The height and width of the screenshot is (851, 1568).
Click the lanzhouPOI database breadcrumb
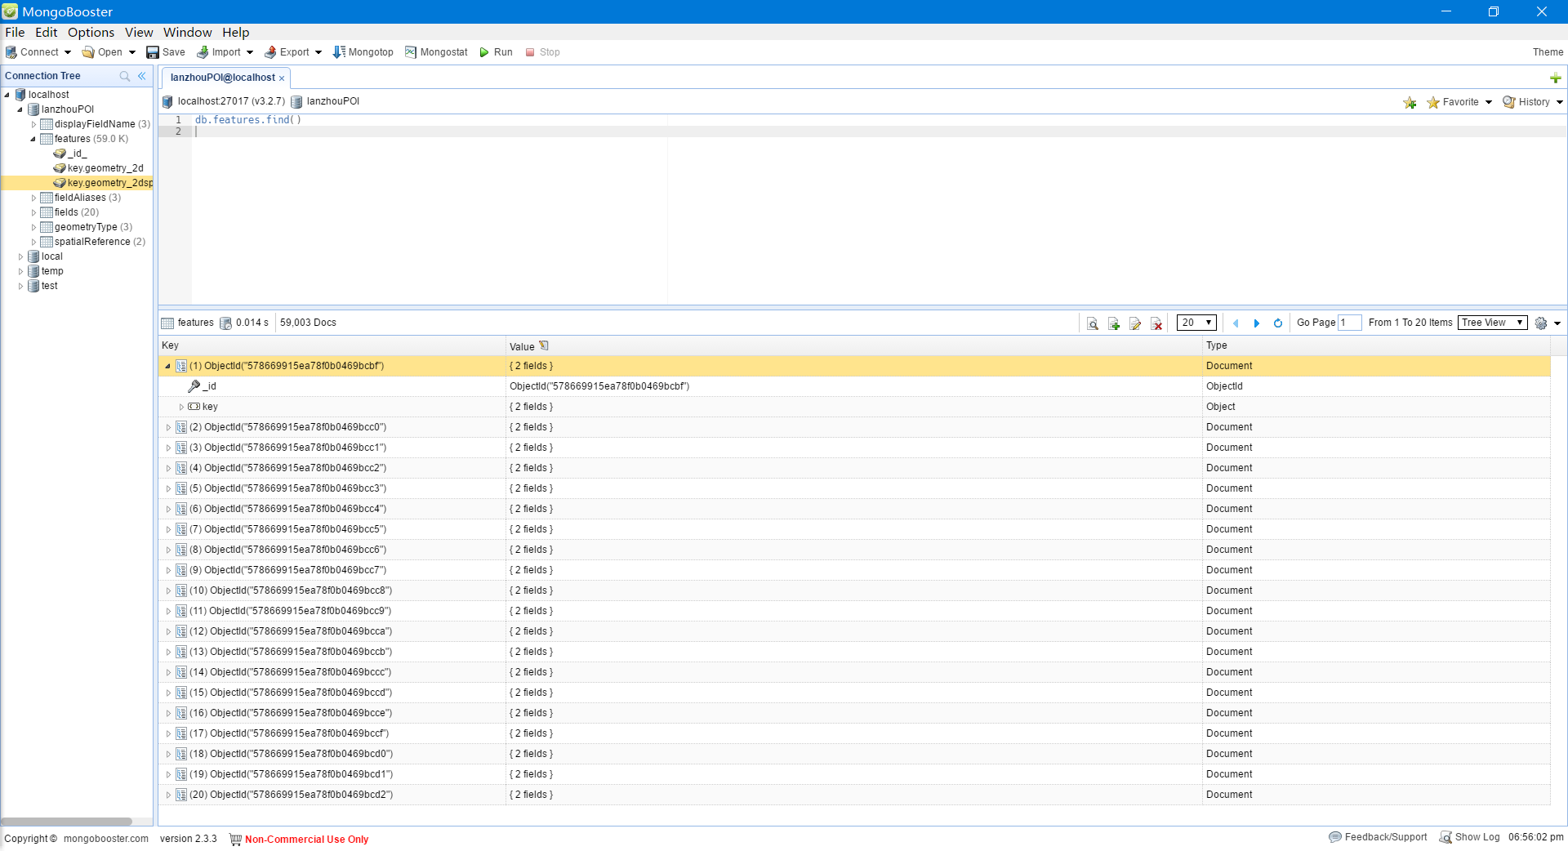pos(325,101)
